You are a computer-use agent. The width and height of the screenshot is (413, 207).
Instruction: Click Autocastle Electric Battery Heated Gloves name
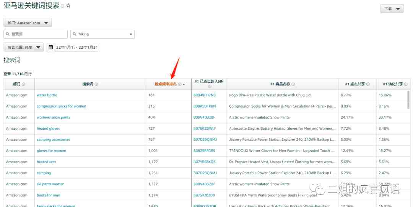(x=282, y=128)
